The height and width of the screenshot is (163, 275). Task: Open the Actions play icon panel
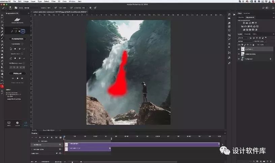[234, 14]
